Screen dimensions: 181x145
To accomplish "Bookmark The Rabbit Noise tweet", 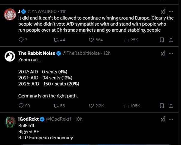I will [162, 106].
